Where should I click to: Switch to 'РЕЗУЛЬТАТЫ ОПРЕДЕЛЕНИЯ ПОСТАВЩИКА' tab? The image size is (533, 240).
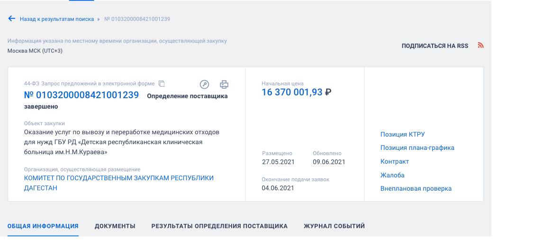click(219, 226)
